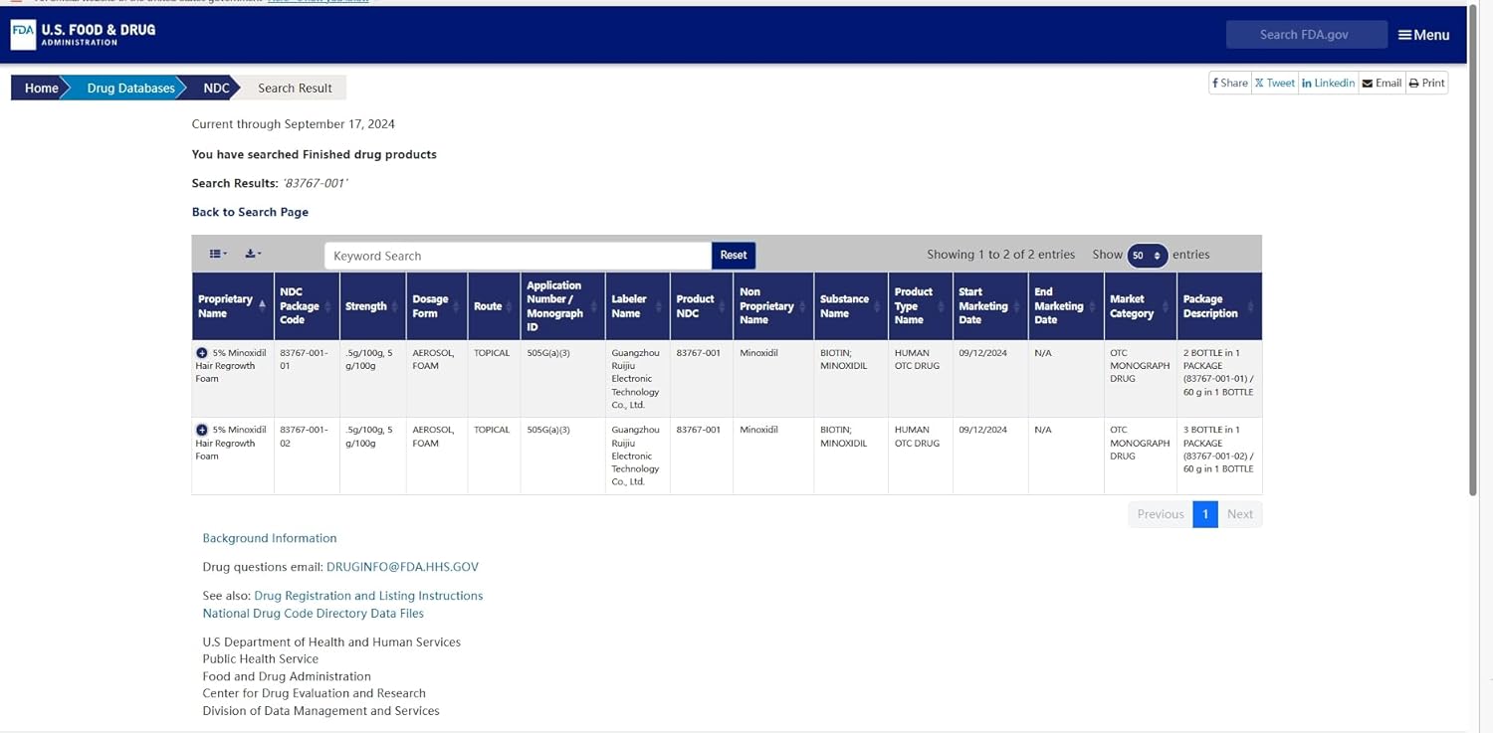The height and width of the screenshot is (733, 1493).
Task: Follow the Back to Search Page link
Action: pyautogui.click(x=250, y=212)
